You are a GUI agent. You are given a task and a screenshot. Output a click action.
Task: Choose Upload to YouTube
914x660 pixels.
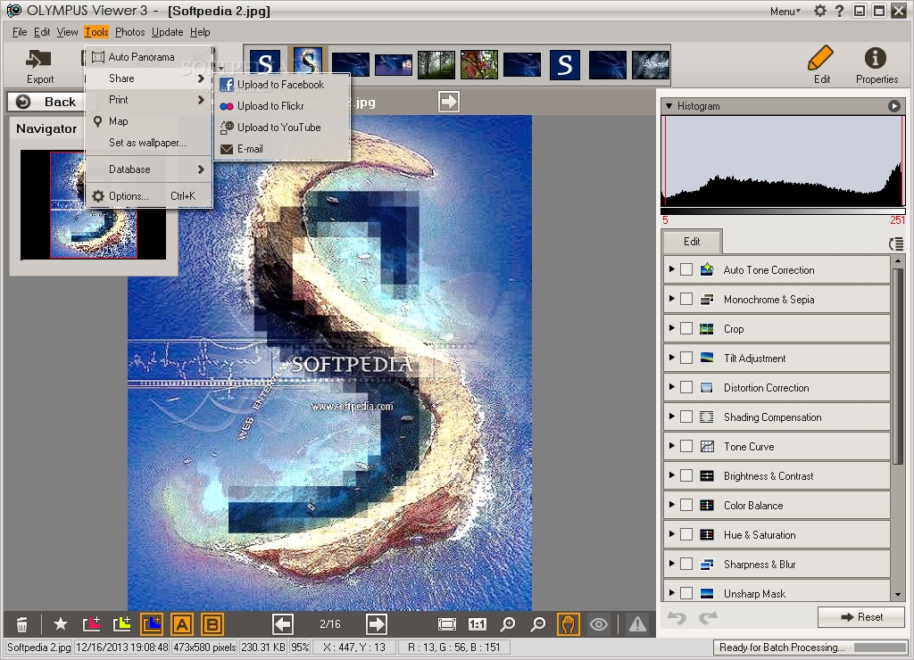coord(282,127)
